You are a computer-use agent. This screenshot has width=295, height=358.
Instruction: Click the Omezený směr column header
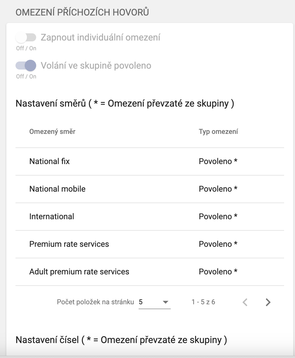click(x=52, y=132)
